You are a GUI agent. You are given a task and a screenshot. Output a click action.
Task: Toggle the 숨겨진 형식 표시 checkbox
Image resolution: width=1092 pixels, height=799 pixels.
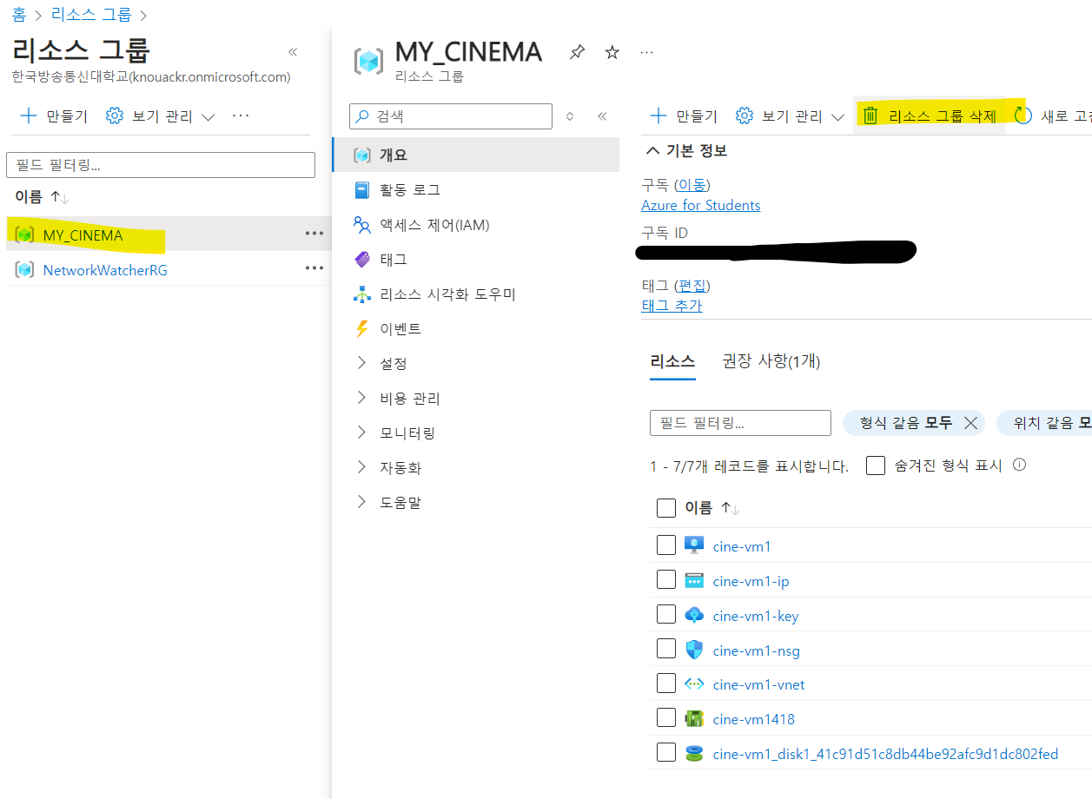pos(876,466)
